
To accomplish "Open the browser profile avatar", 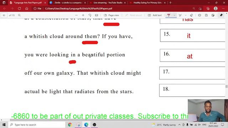I will 216,9.
